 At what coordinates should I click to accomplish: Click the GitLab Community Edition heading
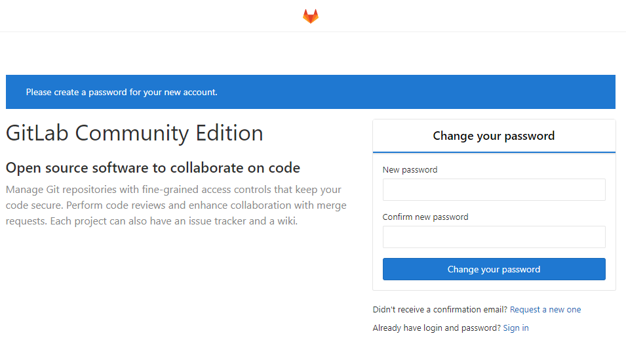[x=134, y=133]
